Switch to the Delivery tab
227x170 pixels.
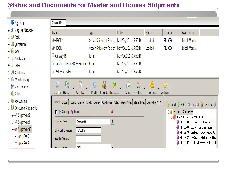(97, 102)
